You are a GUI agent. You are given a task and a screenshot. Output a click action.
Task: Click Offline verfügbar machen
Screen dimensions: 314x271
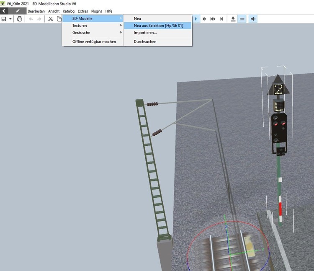click(94, 41)
